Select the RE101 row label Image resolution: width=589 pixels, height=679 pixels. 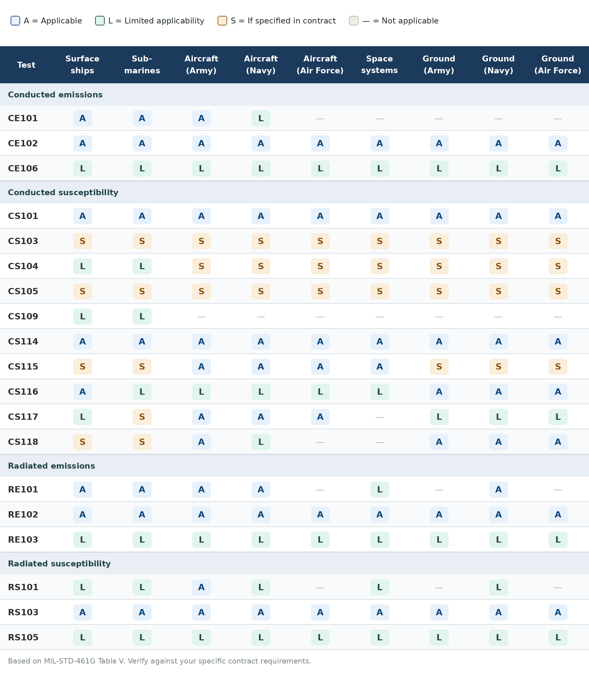tap(23, 489)
